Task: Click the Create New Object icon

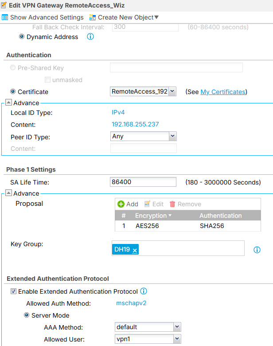Action: [x=93, y=17]
